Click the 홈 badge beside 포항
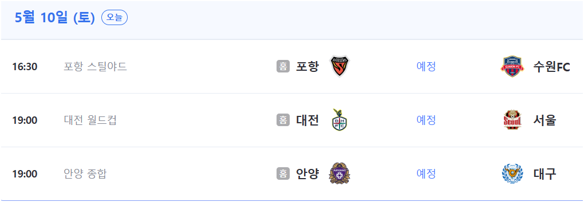The image size is (584, 214). pyautogui.click(x=283, y=67)
